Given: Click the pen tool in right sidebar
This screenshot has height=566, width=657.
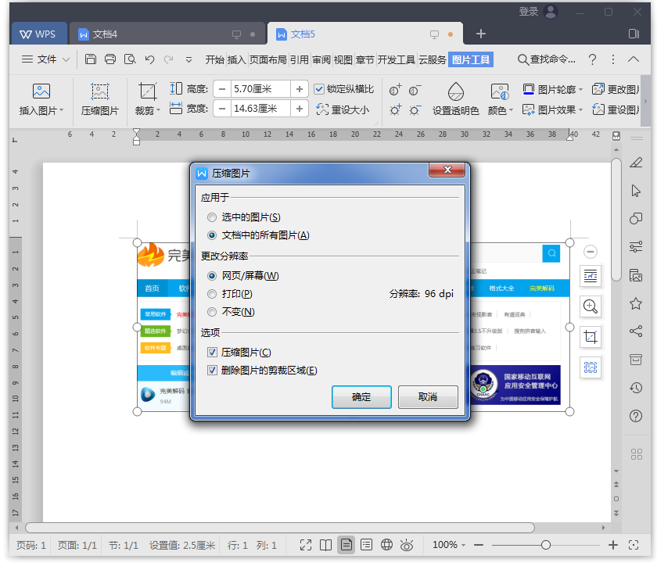Looking at the screenshot, I should pyautogui.click(x=636, y=162).
